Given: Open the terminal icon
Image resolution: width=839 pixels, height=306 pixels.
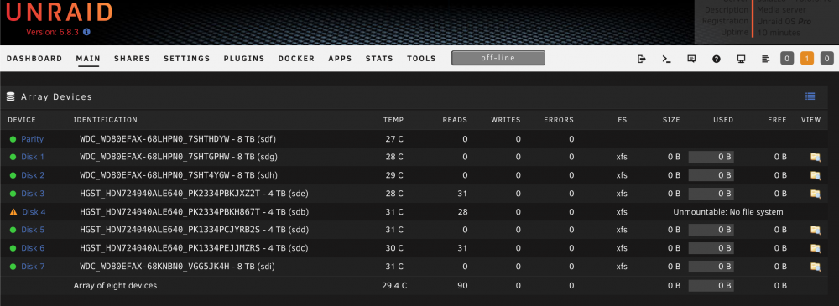Looking at the screenshot, I should (x=666, y=59).
